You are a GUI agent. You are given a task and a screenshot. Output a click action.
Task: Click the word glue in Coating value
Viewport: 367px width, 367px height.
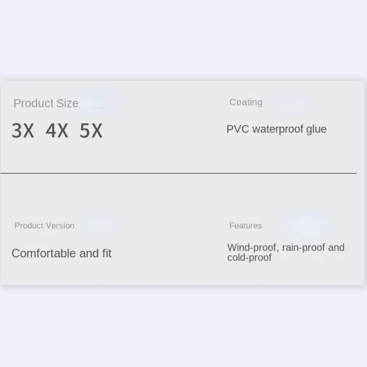316,129
